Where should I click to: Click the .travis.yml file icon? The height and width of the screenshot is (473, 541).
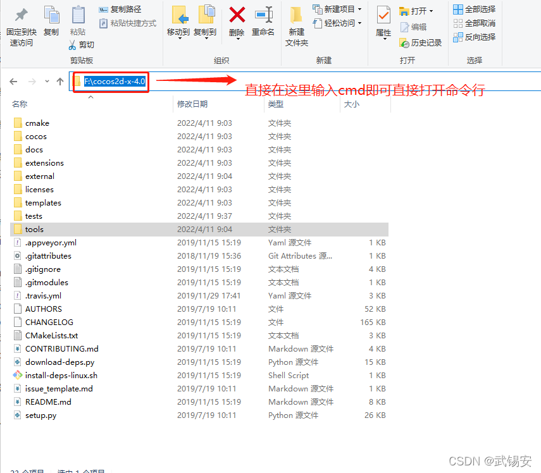pyautogui.click(x=18, y=296)
